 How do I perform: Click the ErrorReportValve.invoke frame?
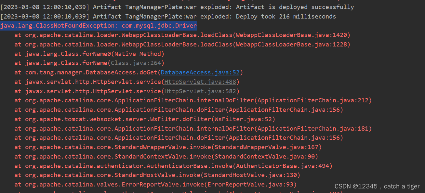coord(156,184)
